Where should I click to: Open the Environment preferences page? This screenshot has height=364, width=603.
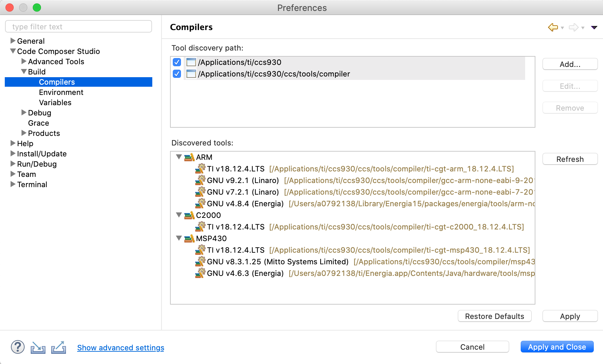click(61, 92)
